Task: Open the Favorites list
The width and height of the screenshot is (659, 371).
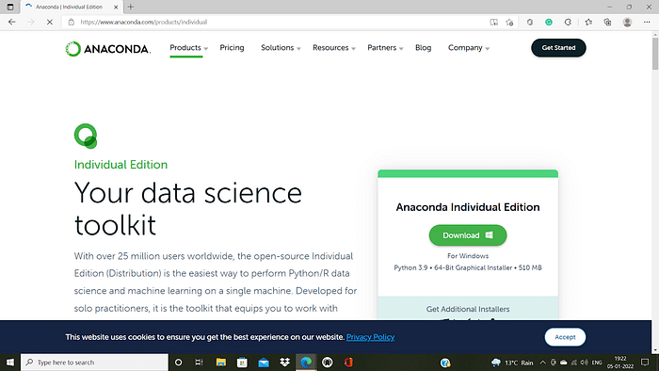Action: 588,22
